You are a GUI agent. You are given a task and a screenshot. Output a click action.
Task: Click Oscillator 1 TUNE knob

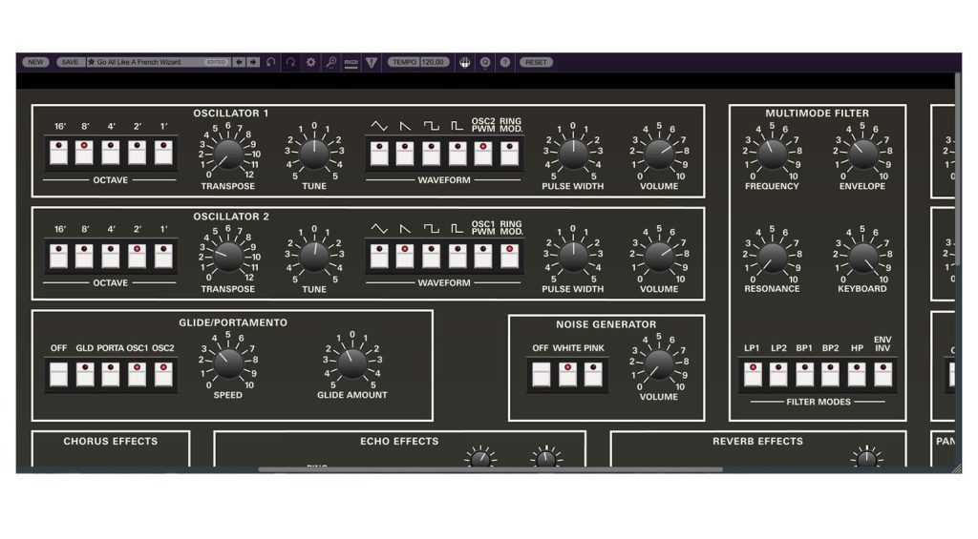point(314,155)
